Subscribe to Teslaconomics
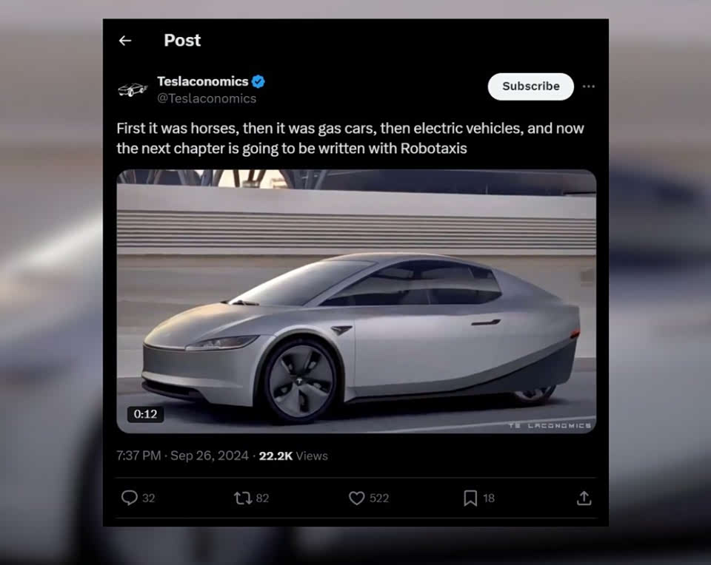The image size is (711, 565). (x=530, y=87)
